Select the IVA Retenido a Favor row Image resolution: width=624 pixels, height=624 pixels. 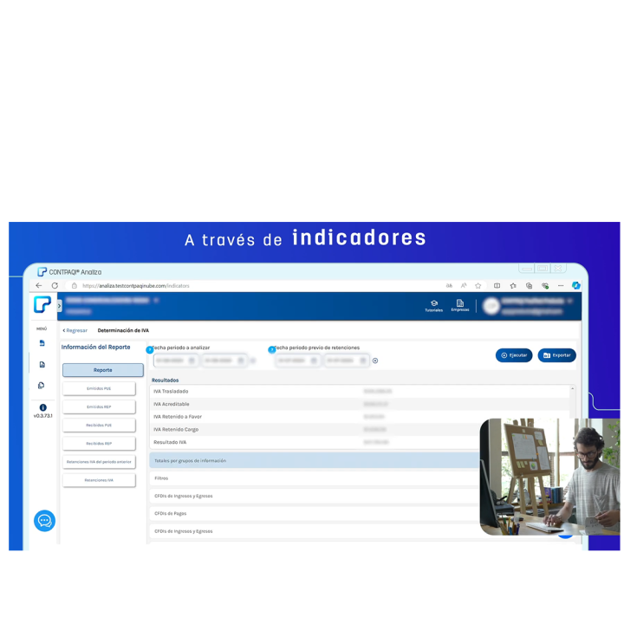[315, 417]
